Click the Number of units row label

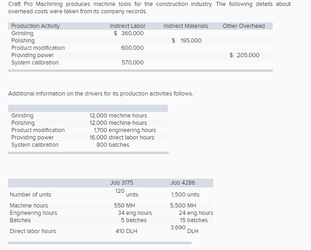[31, 195]
